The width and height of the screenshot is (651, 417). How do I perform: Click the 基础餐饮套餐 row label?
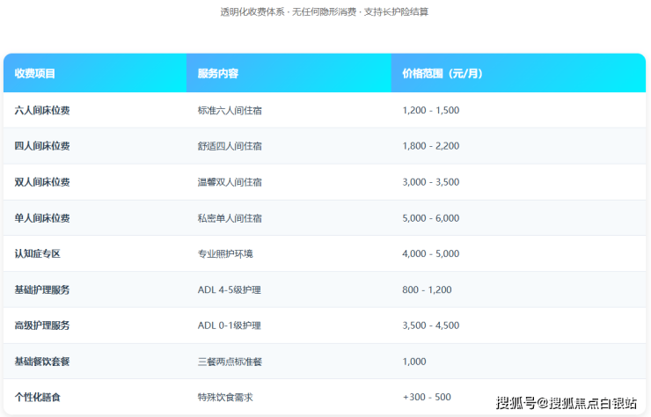click(42, 362)
